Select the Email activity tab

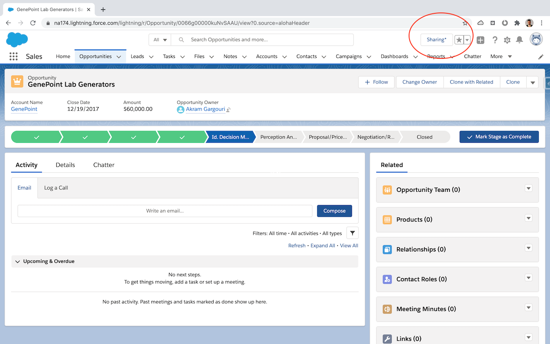tap(24, 188)
